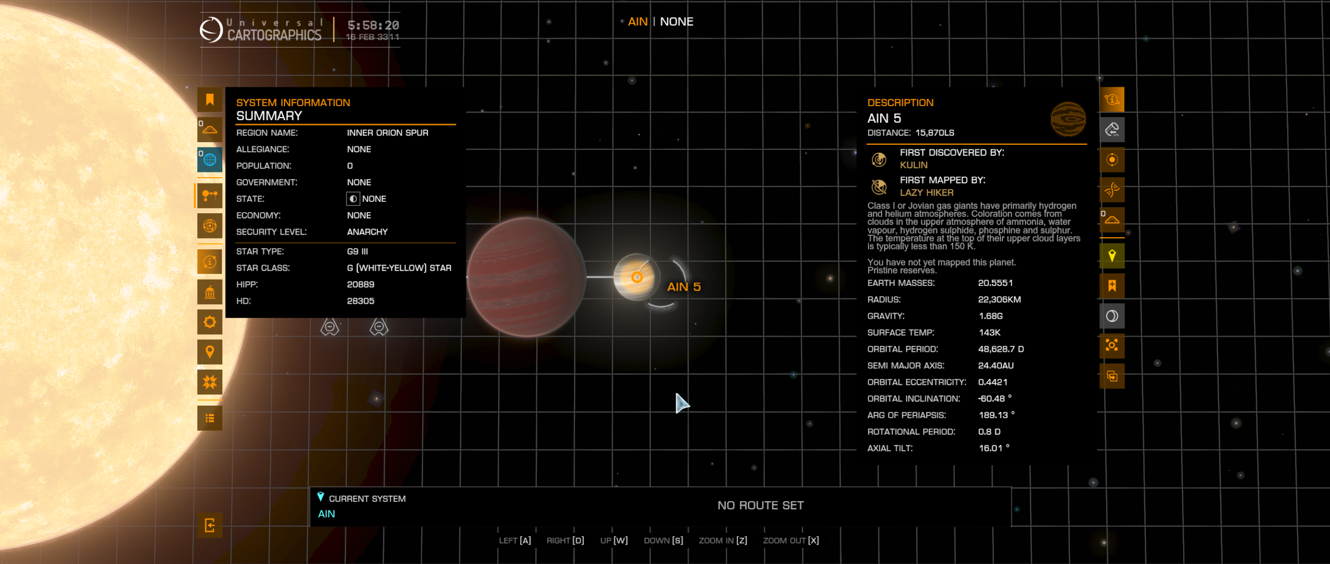Screen dimensions: 1330x564
Task: Click the AIN 5 label on map
Action: (683, 287)
